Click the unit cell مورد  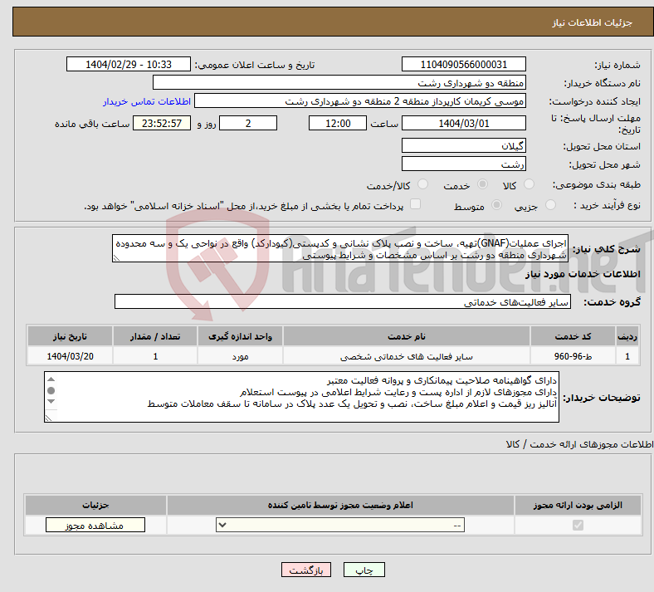tap(240, 356)
